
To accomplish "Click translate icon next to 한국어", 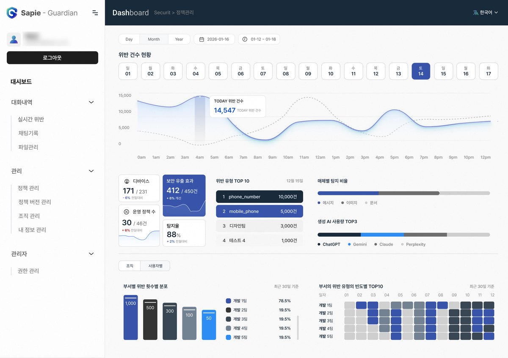I will [475, 13].
